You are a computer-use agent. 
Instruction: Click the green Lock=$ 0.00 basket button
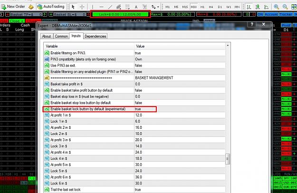[120, 14]
